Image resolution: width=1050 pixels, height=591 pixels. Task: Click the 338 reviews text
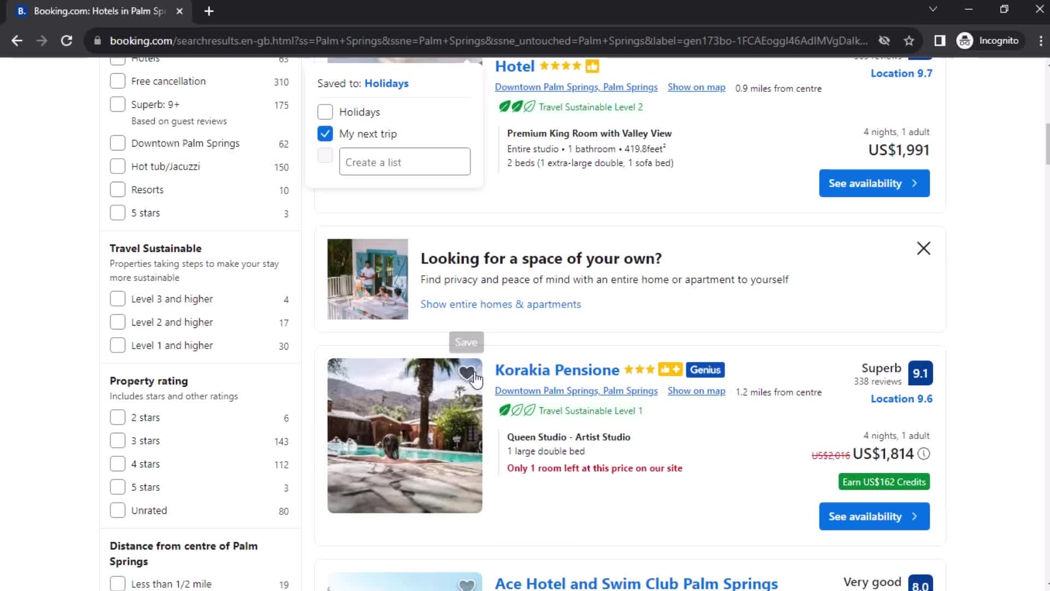coord(877,381)
